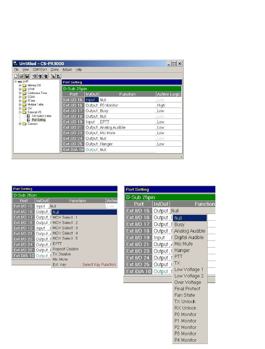Expand the CW tree folder

pyautogui.click(x=20, y=108)
